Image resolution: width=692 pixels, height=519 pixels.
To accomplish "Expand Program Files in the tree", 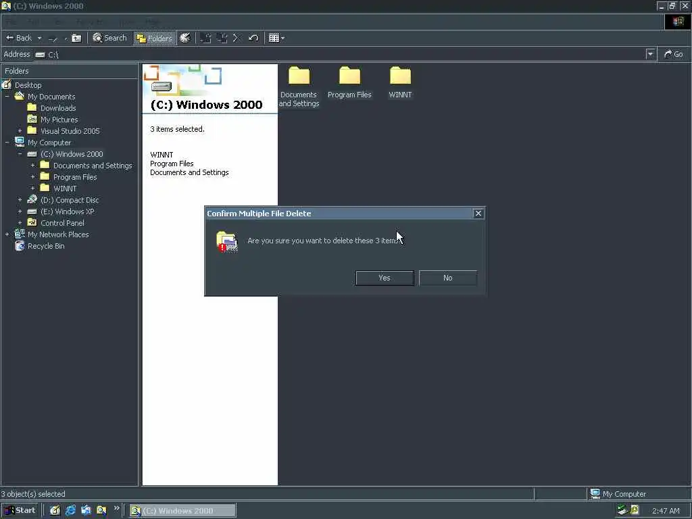I will coord(32,177).
